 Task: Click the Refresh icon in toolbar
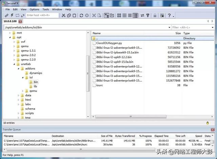[81, 15]
